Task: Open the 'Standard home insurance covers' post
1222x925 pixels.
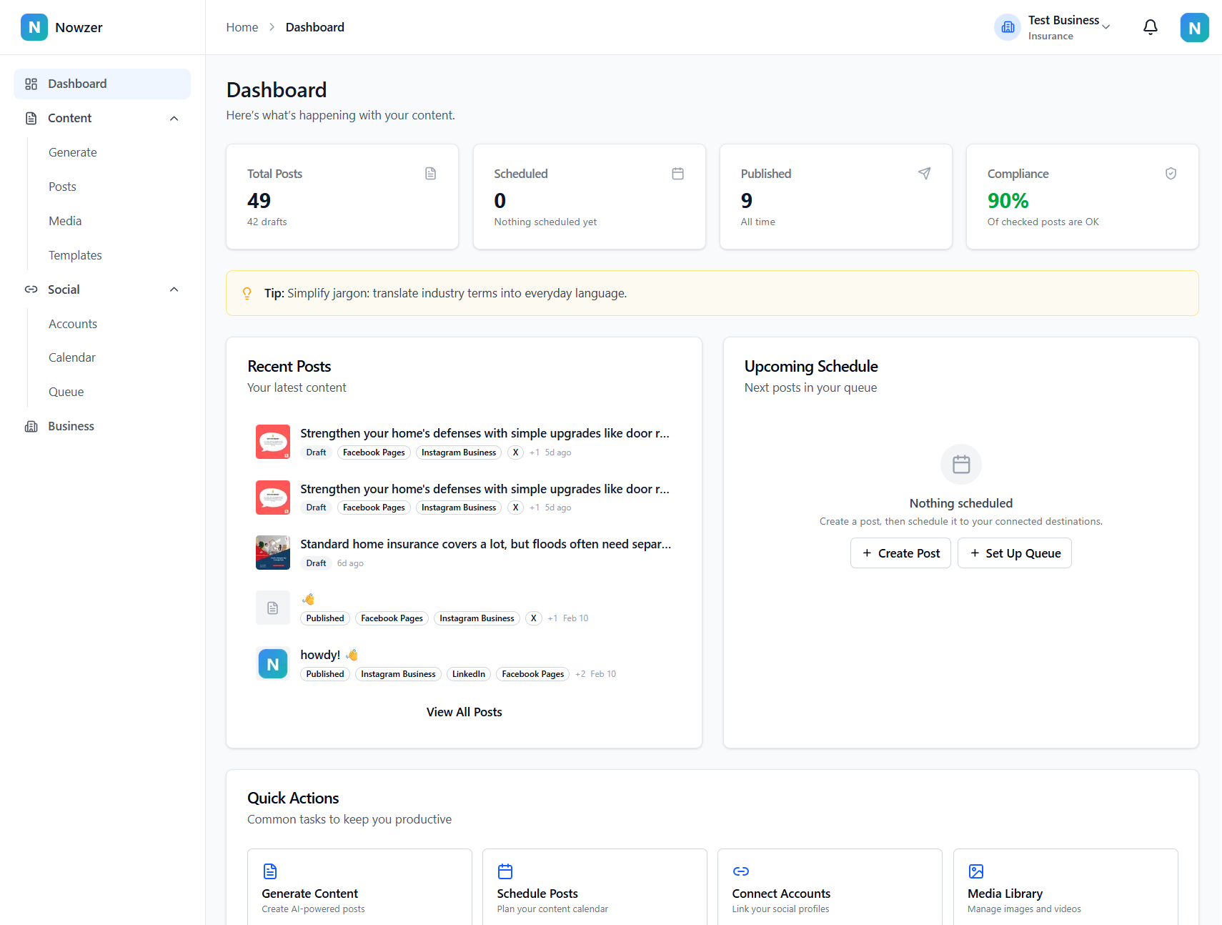Action: point(486,544)
